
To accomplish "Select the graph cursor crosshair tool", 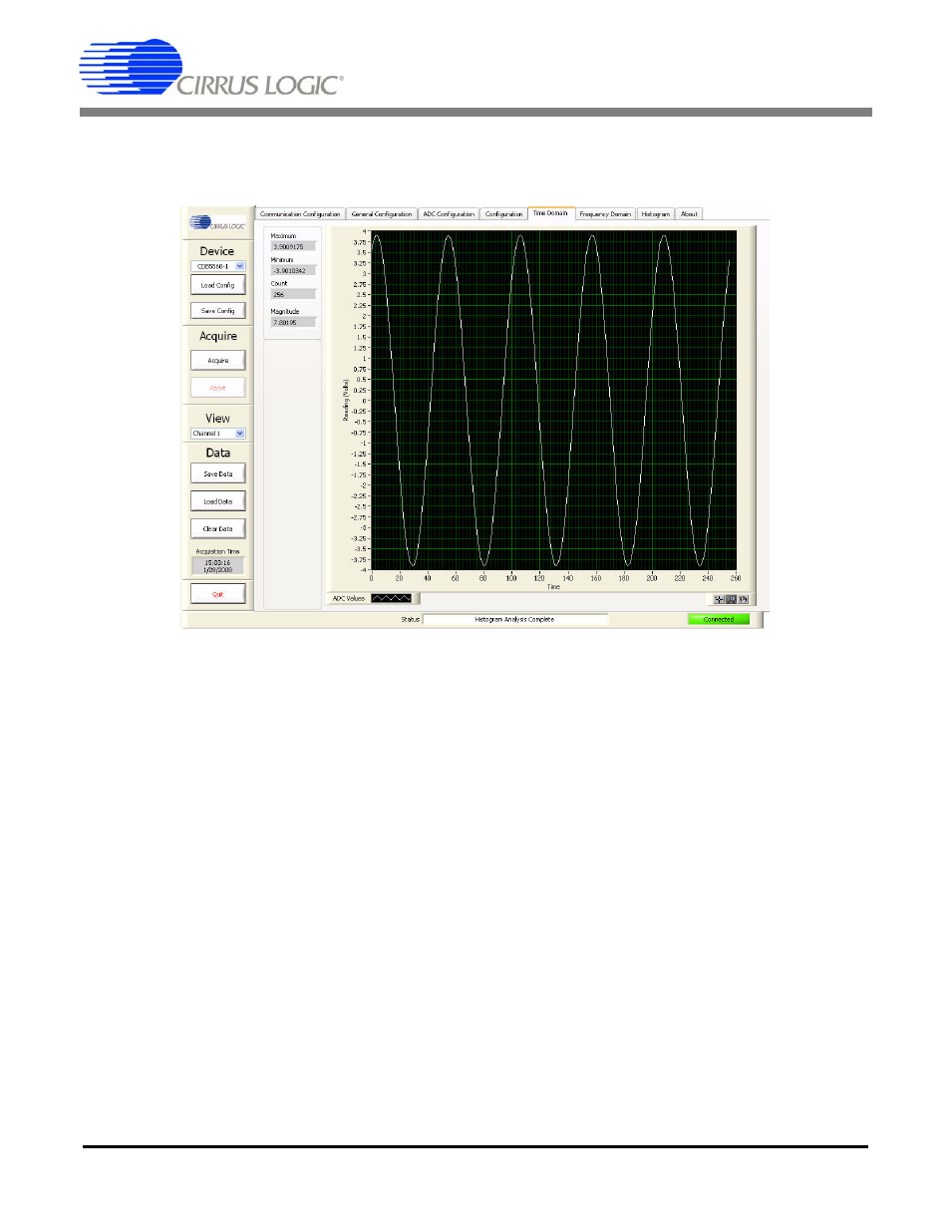I will click(719, 599).
